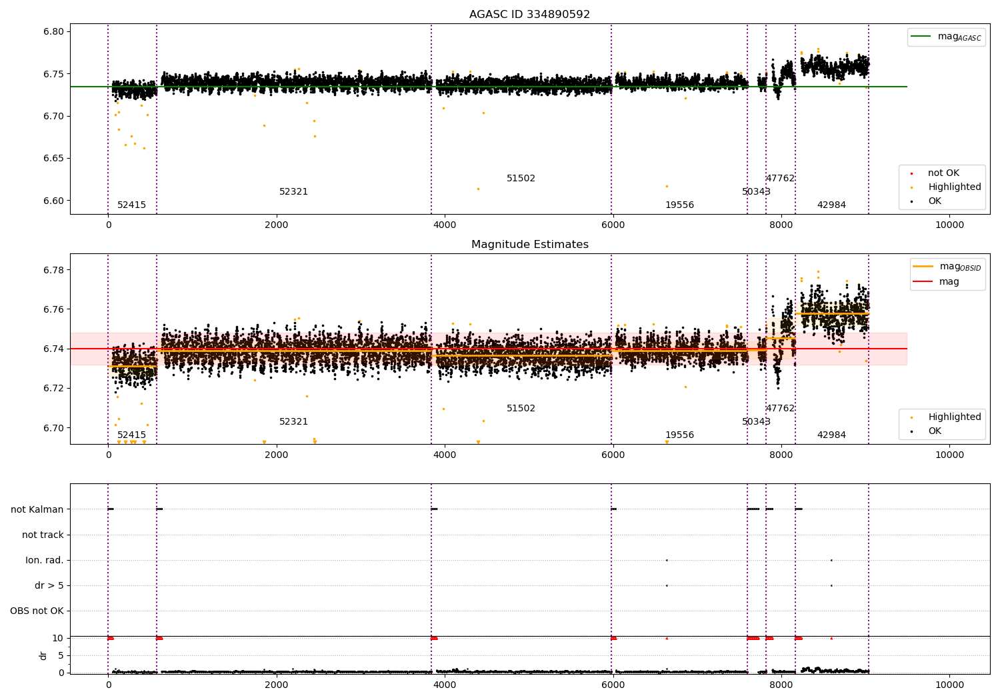Click obsid label 51502 in top plot
The width and height of the screenshot is (1000, 700).
[521, 179]
